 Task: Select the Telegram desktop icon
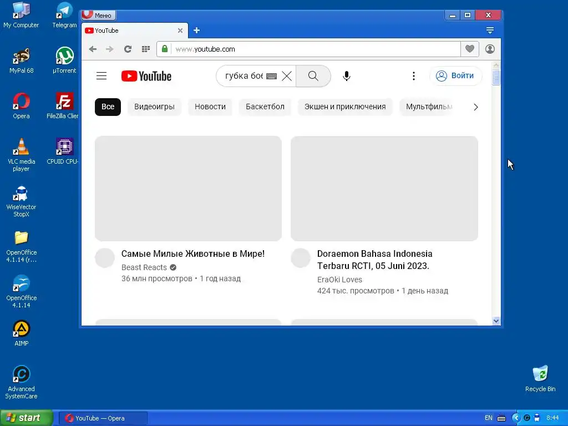[64, 15]
